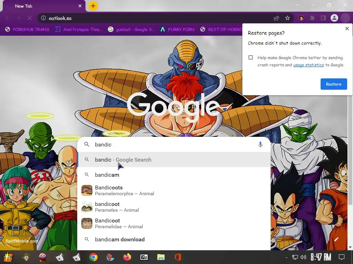Choose Bandicoot Peramelidae suggestion
This screenshot has height=264, width=353.
click(x=174, y=223)
